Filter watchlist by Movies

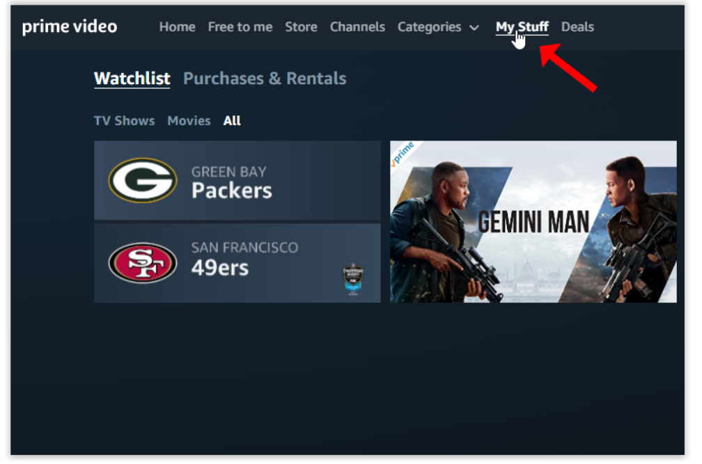189,120
